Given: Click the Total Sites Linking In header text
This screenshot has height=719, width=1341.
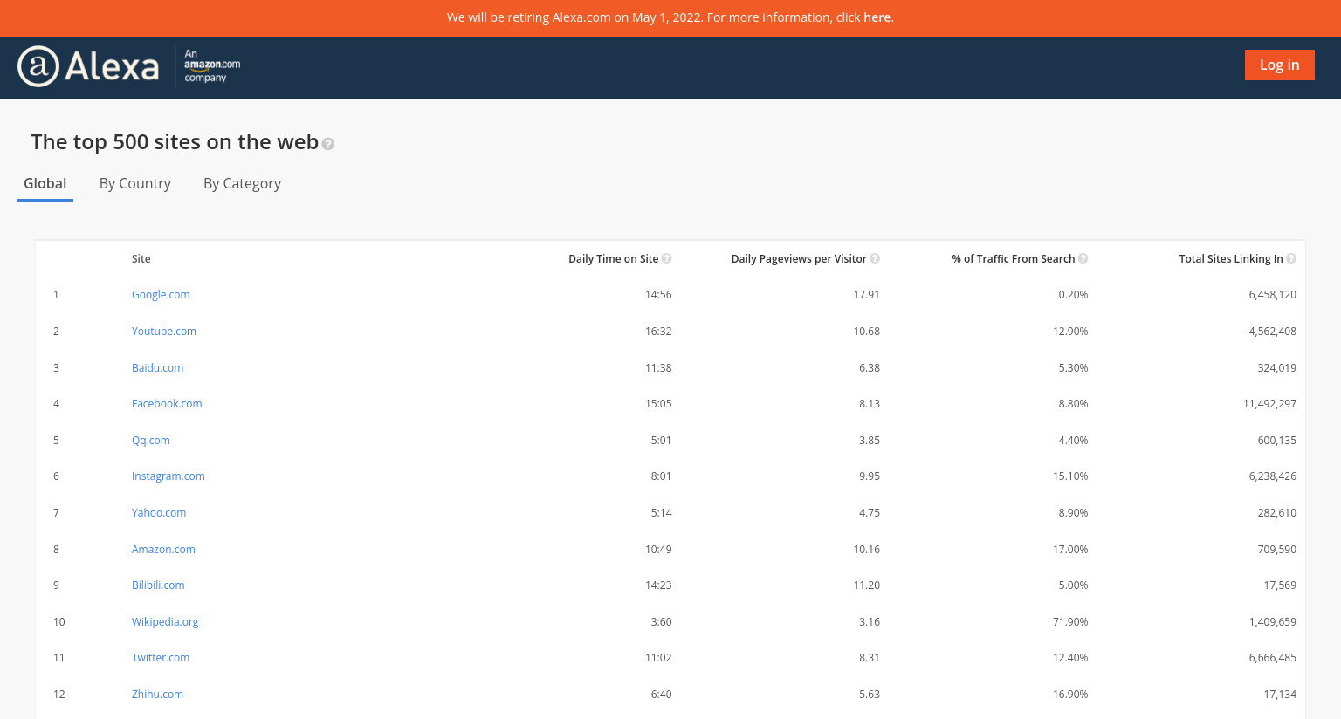Looking at the screenshot, I should coord(1231,259).
